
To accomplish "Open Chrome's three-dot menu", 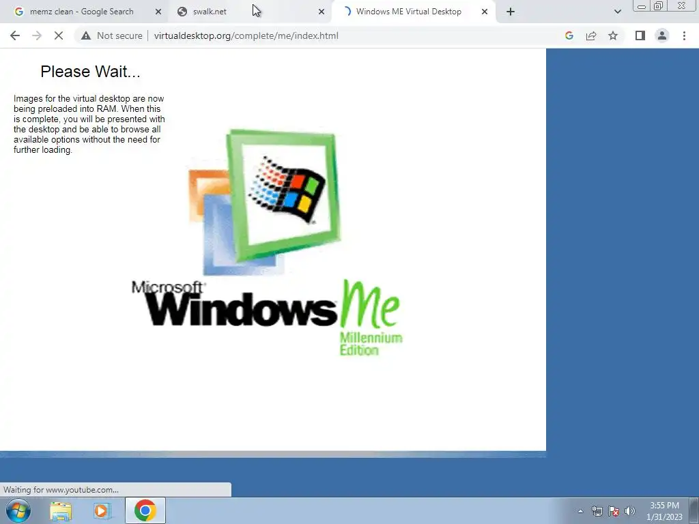I will tap(684, 35).
